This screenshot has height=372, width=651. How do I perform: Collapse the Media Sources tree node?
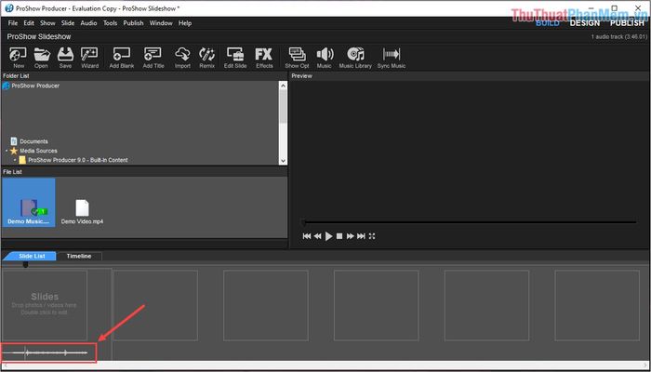click(x=7, y=151)
